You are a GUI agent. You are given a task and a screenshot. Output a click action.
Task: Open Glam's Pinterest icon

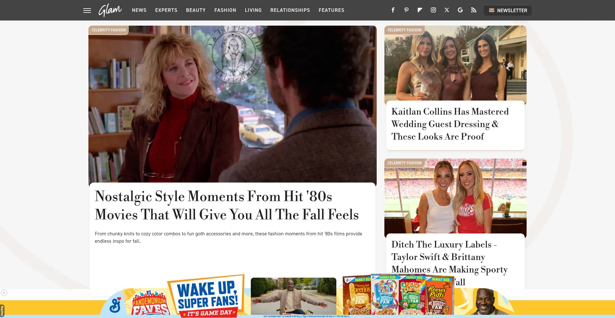click(406, 10)
